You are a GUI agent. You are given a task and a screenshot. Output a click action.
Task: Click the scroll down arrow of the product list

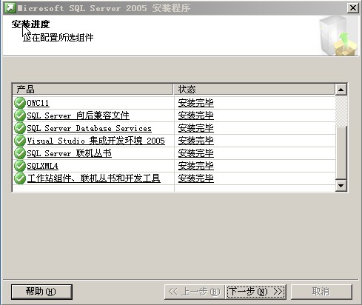point(341,186)
